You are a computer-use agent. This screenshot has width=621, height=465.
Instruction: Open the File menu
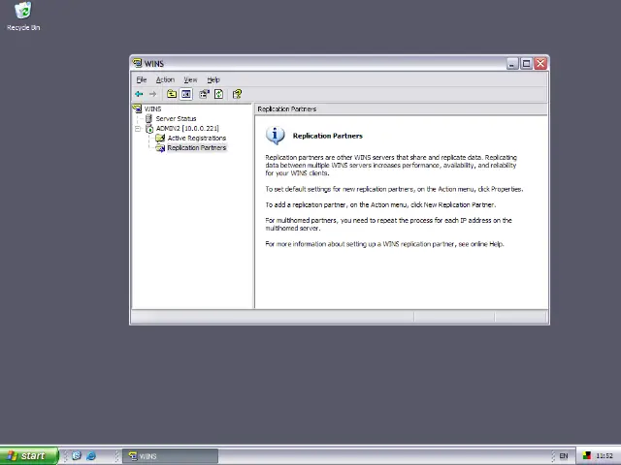click(x=142, y=79)
